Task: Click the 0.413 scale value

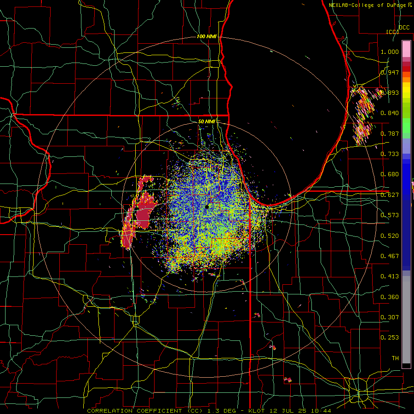Action: click(390, 276)
